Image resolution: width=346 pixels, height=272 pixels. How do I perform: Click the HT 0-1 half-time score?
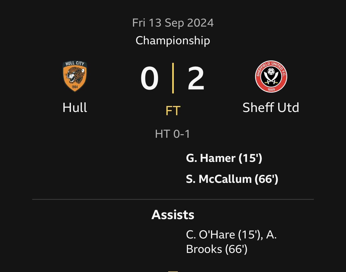pyautogui.click(x=172, y=134)
